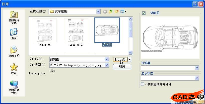
Task: Open the view menu icon
Action: point(123,11)
